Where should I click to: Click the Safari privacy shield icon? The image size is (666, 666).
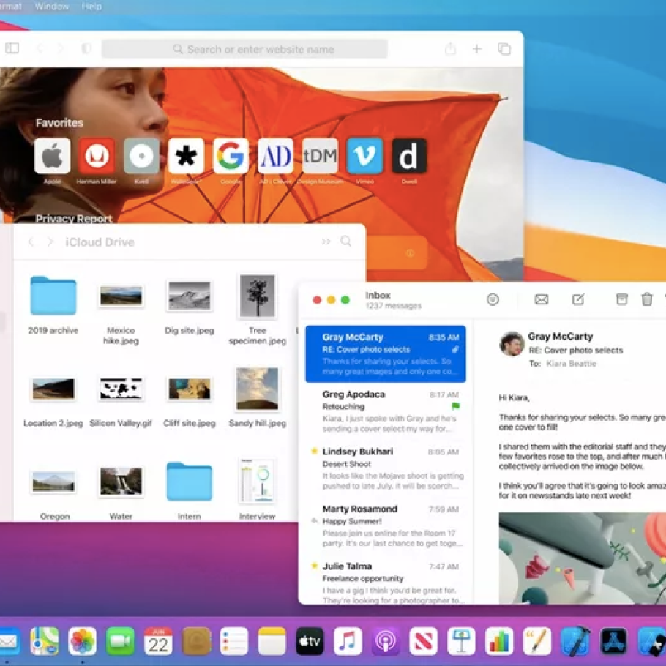[x=86, y=49]
